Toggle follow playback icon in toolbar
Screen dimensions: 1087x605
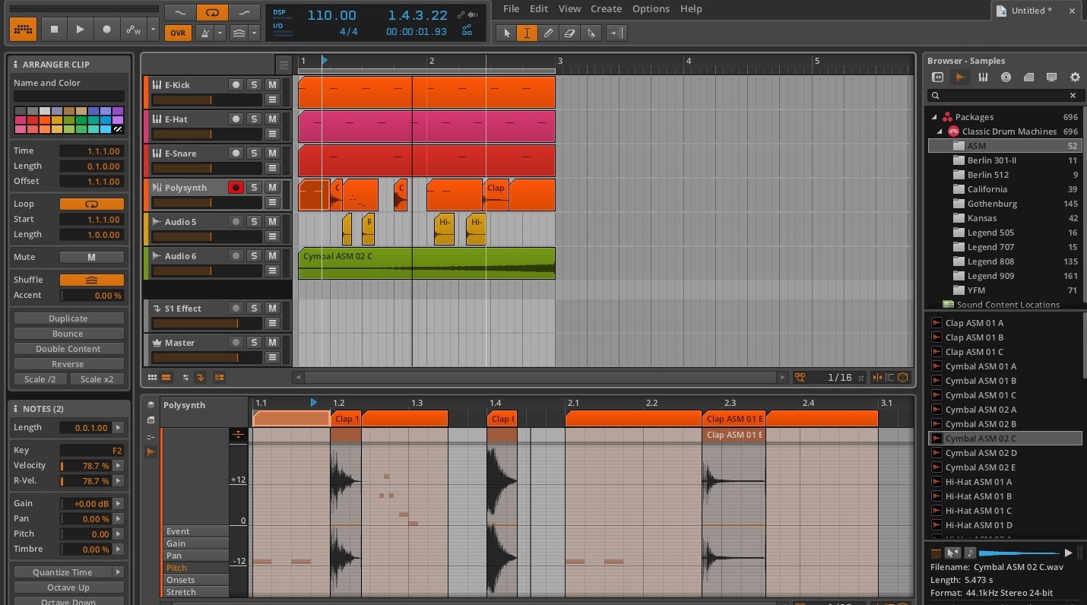coord(616,33)
